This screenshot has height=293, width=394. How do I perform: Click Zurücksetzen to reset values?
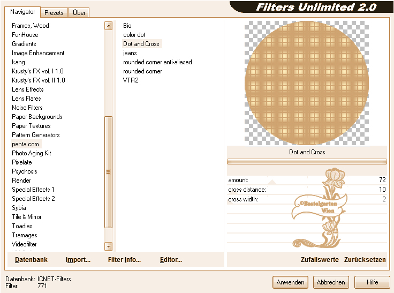tap(365, 260)
